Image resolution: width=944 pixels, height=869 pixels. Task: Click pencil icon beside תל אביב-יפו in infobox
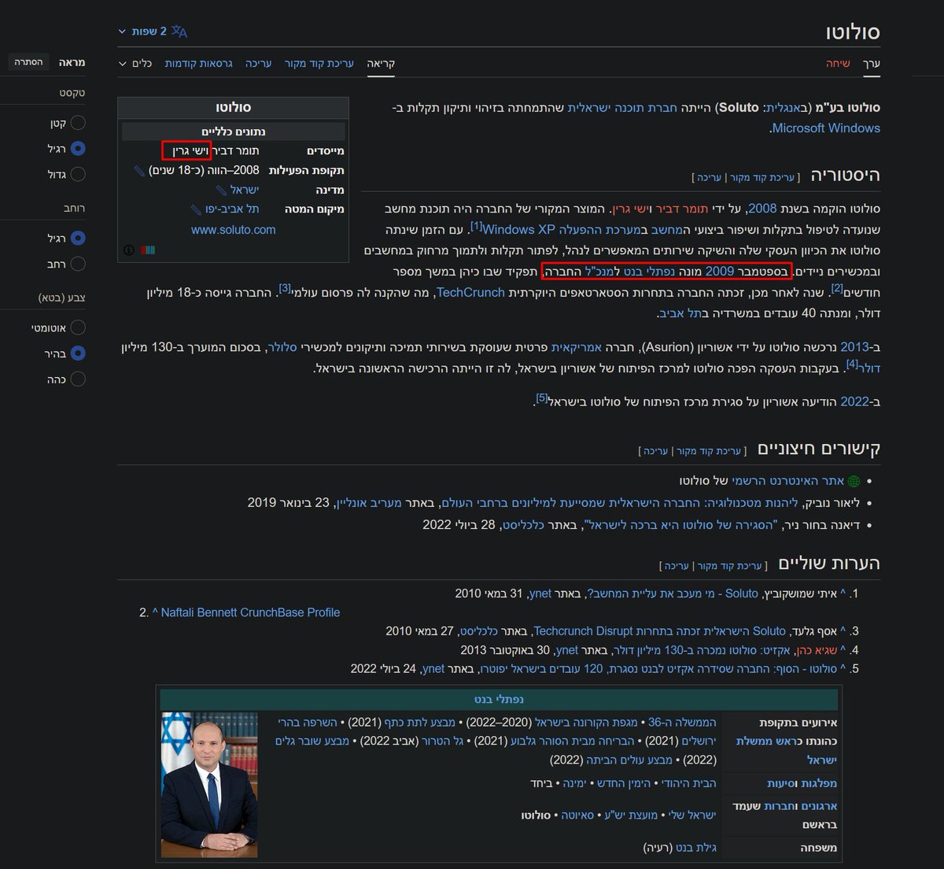click(x=197, y=209)
